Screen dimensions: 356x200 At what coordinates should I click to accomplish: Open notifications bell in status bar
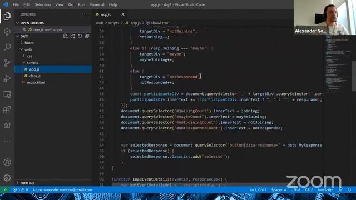(349, 190)
